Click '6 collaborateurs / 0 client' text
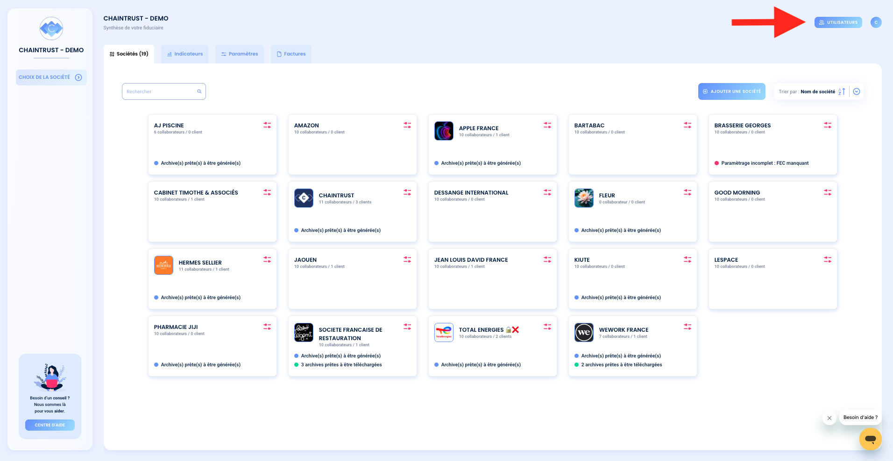The width and height of the screenshot is (893, 461). [x=178, y=132]
